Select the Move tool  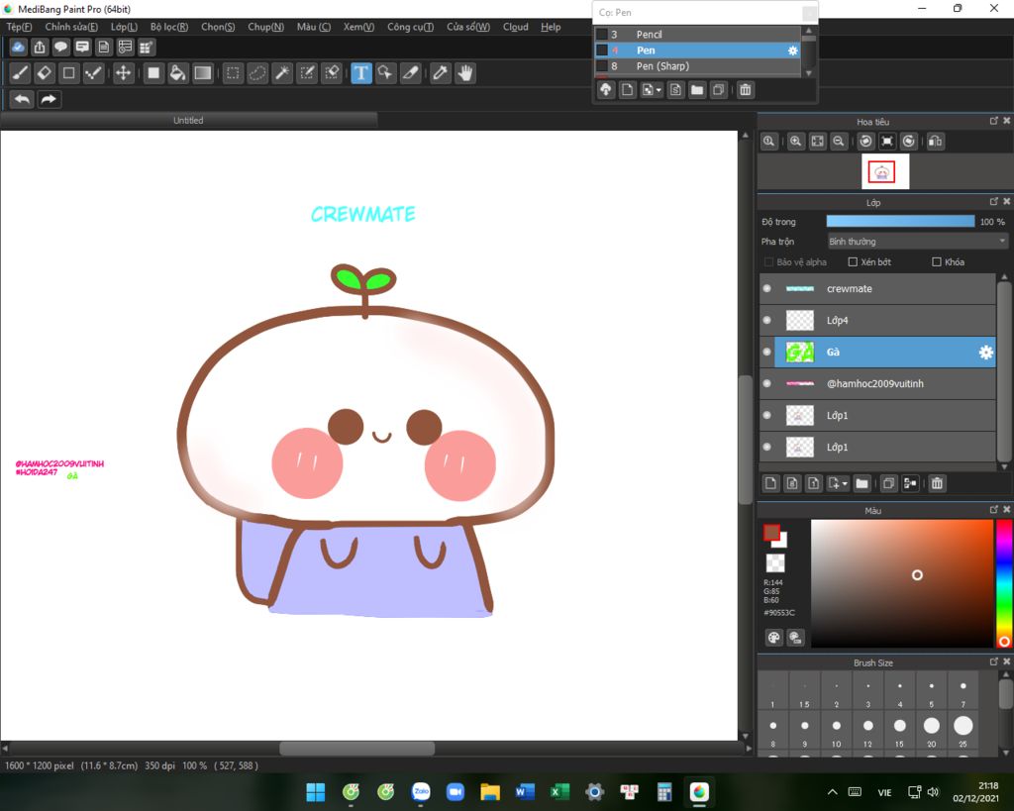tap(123, 73)
